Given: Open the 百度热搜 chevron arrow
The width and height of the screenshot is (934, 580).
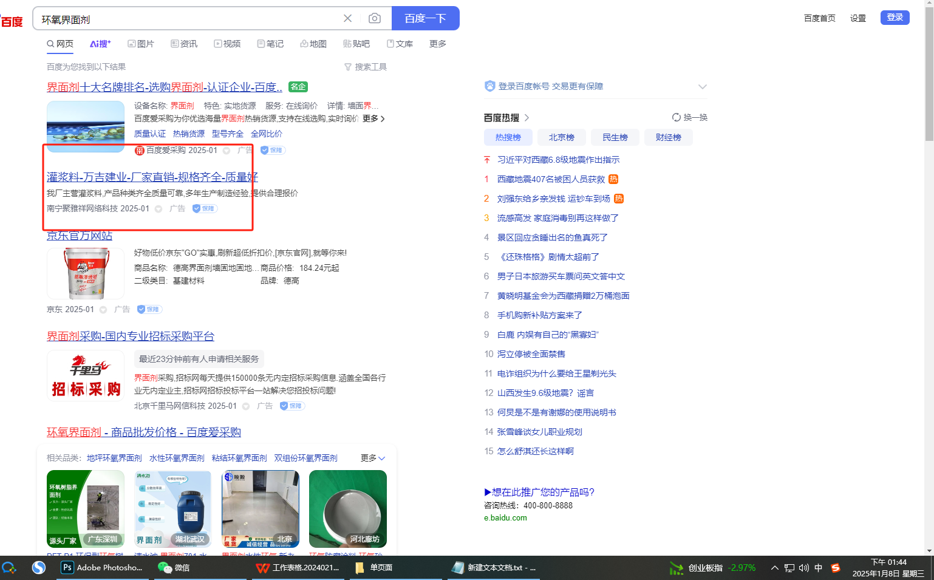Looking at the screenshot, I should pos(527,118).
